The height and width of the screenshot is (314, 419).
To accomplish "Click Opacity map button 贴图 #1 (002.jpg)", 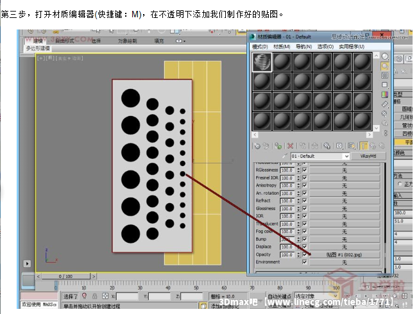I will click(344, 255).
